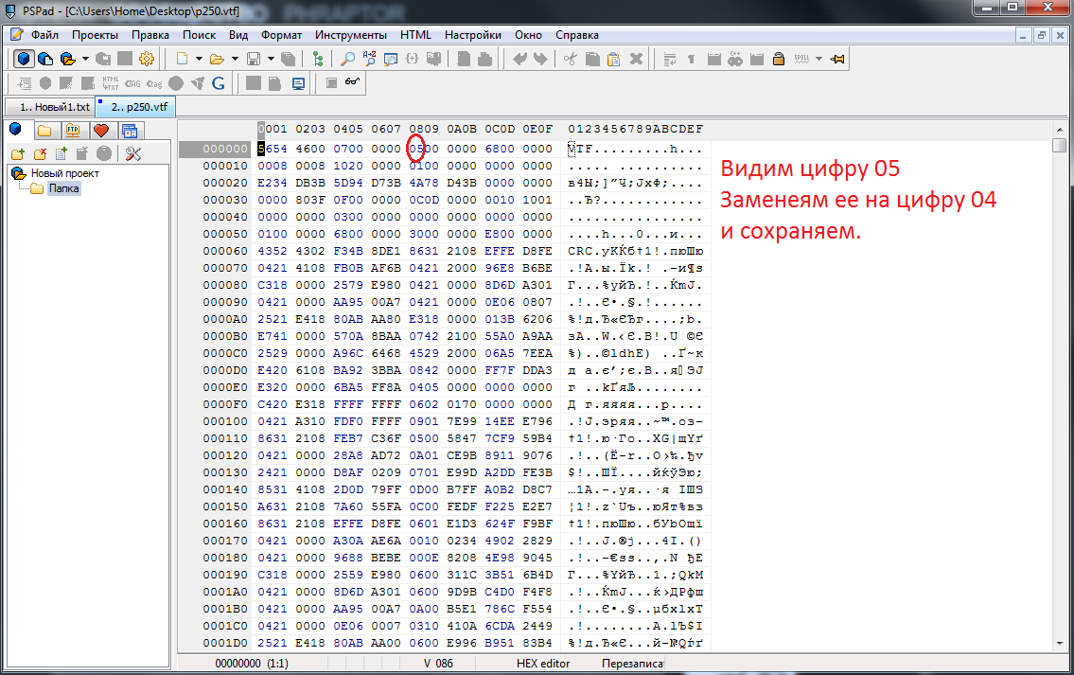Click the delete folder icon with red X

click(x=40, y=153)
